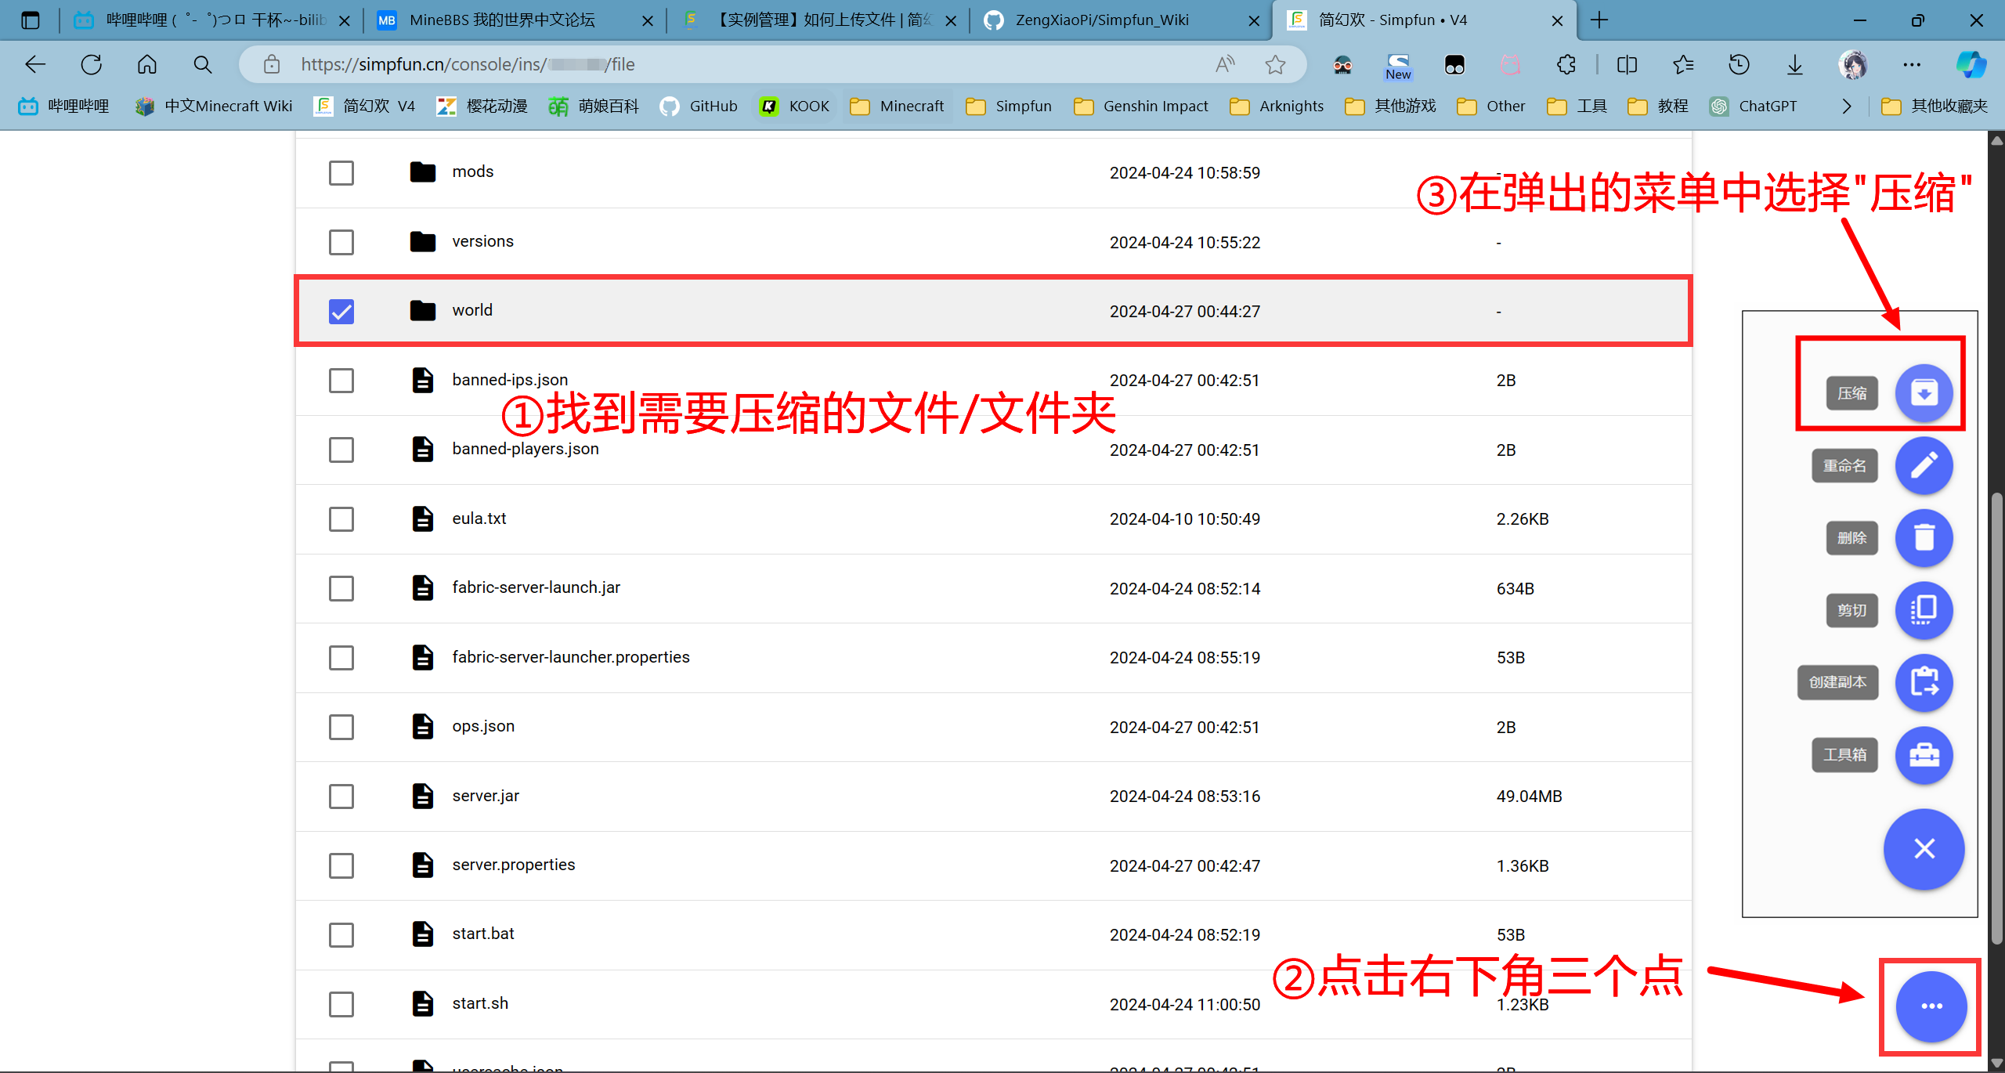
Task: Open browser downloads icon
Action: (x=1794, y=64)
